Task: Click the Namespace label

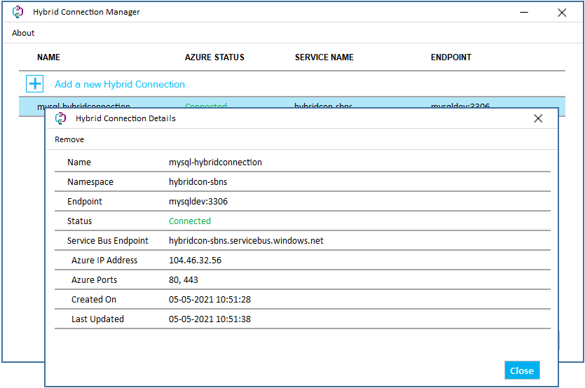Action: click(x=90, y=181)
